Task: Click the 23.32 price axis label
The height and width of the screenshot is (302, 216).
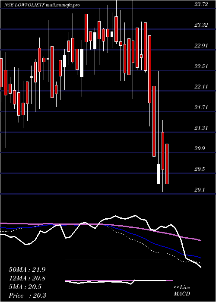Action: pos(201,25)
